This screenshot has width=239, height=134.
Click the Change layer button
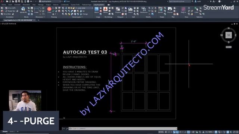click(x=84, y=14)
